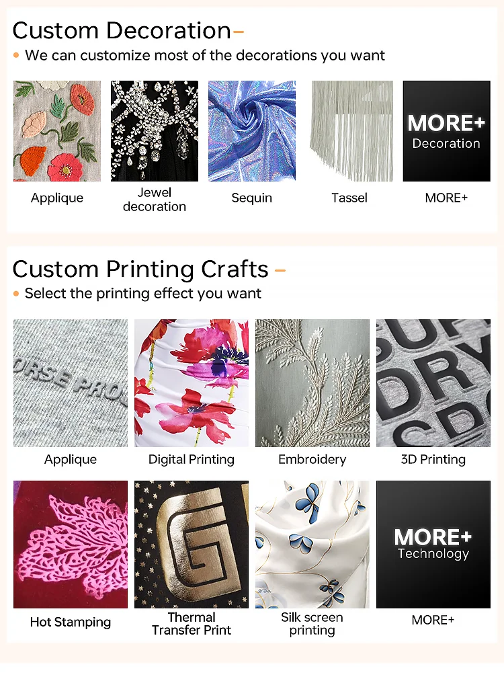
Task: Select the gray Applique printing image
Action: coord(71,383)
